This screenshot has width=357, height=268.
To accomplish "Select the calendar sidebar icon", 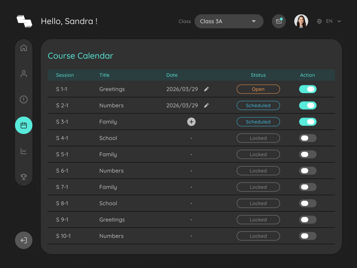I will coord(24,125).
